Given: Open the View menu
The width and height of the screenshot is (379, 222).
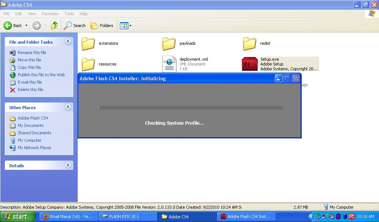Looking at the screenshot, I should click(x=32, y=14).
